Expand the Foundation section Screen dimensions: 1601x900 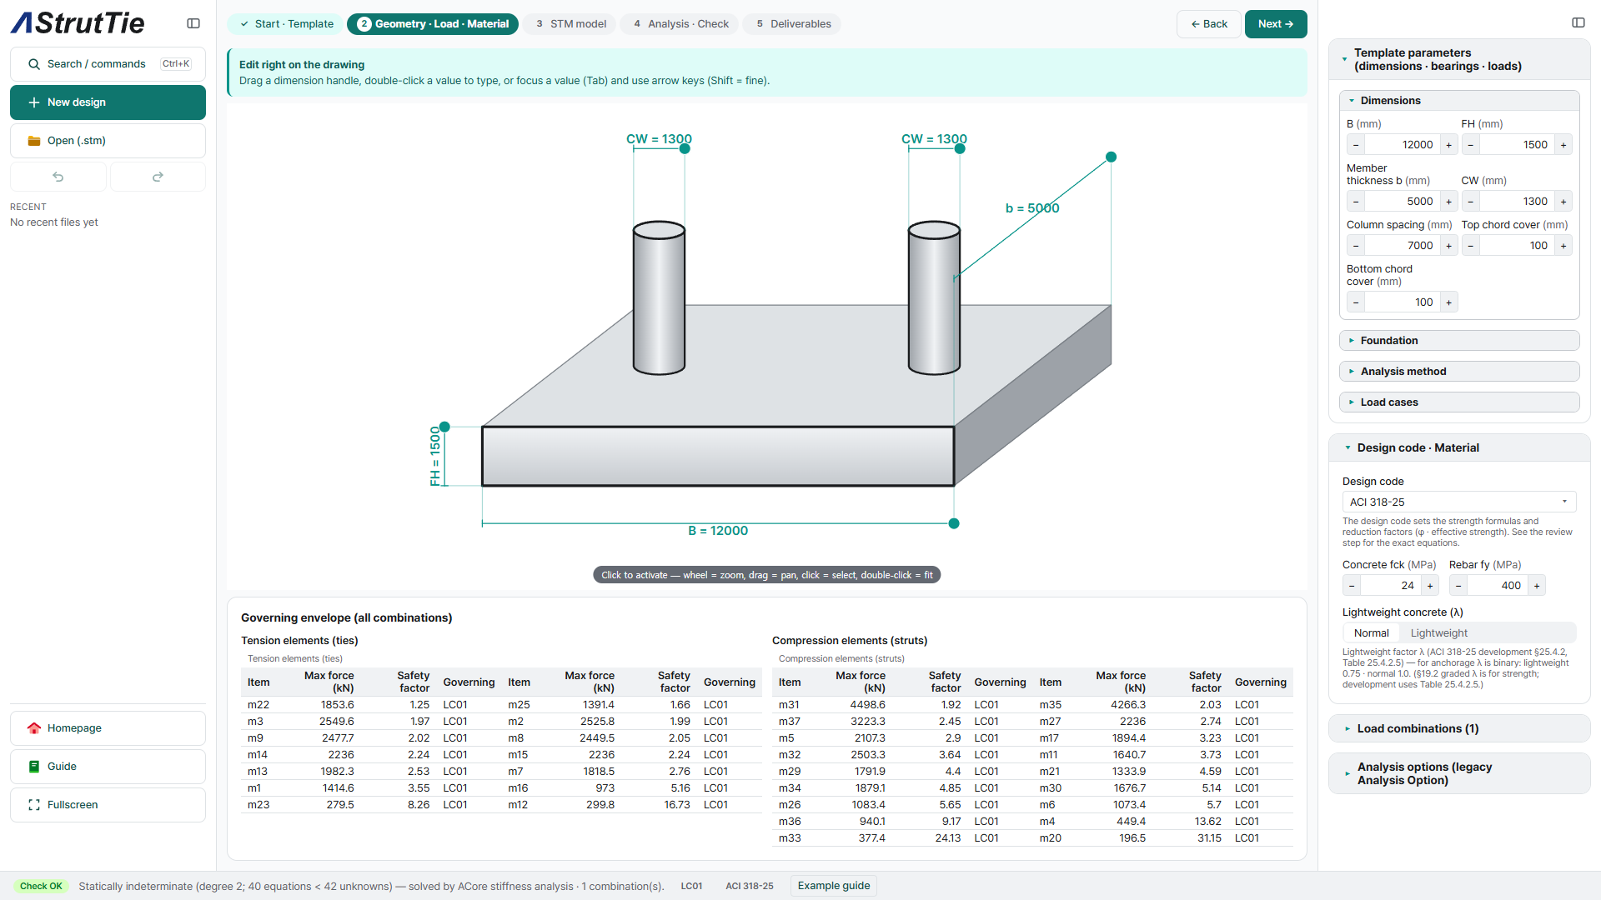tap(1459, 341)
